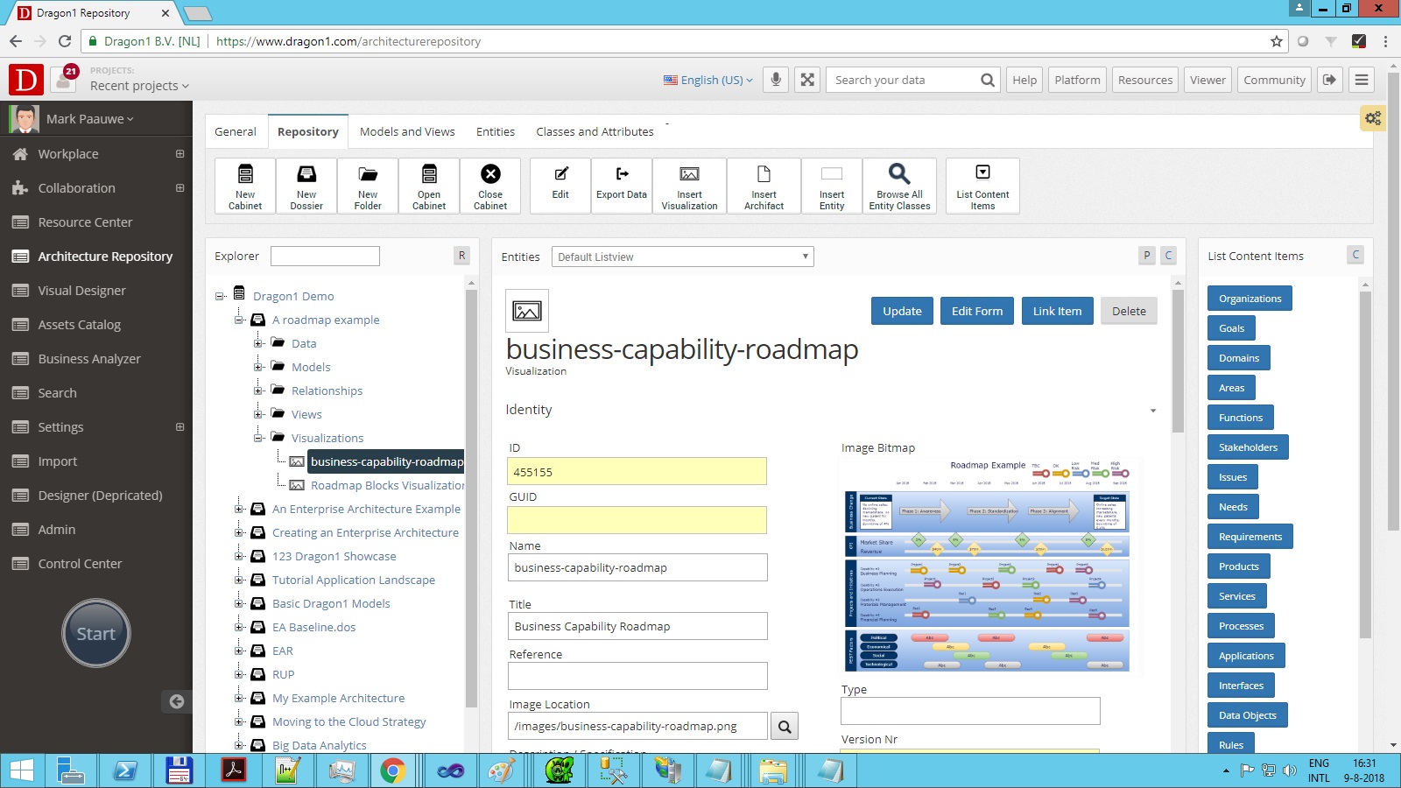Viewport: 1401px width, 788px height.
Task: Click the Link Item button
Action: 1057,311
